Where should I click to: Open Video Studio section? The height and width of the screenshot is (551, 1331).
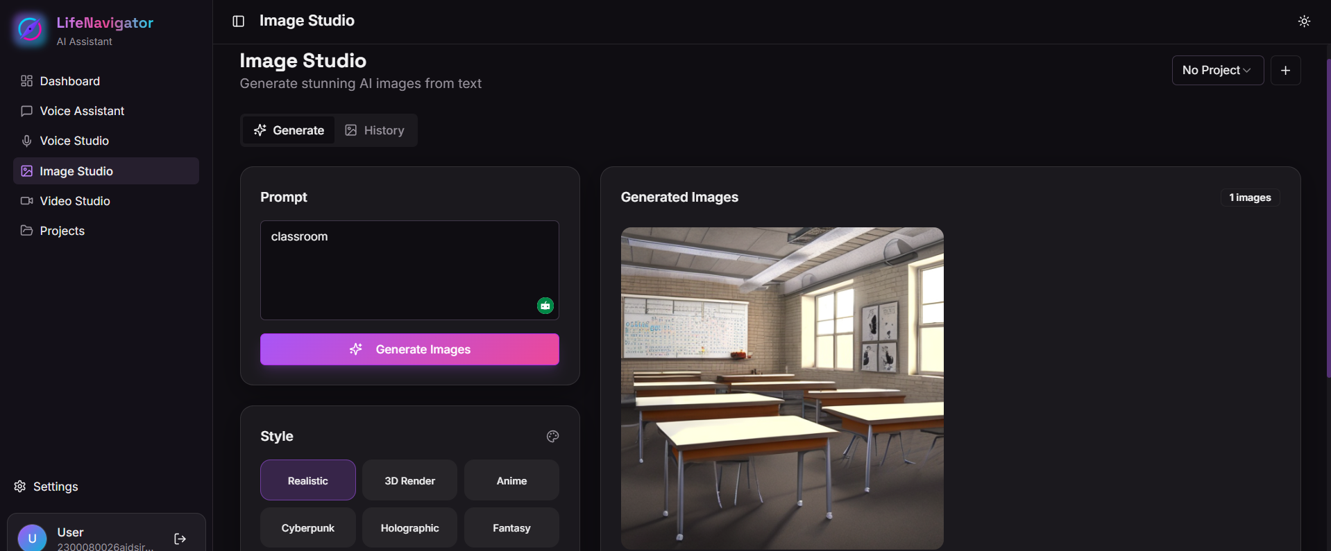(106, 201)
